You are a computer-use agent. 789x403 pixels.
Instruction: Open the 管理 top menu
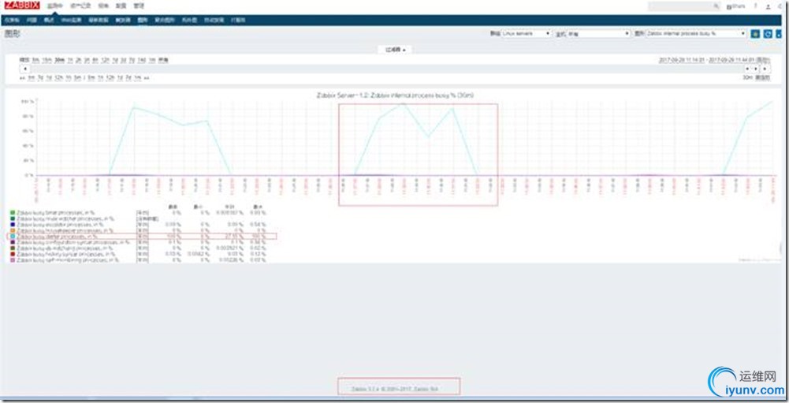139,6
